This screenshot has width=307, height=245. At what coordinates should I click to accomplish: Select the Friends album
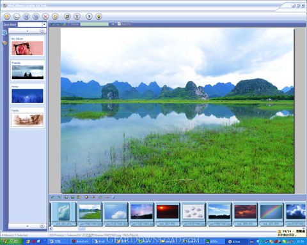28,71
